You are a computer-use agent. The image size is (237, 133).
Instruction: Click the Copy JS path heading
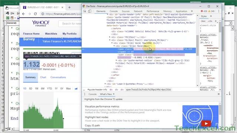pyautogui.click(x=92, y=126)
